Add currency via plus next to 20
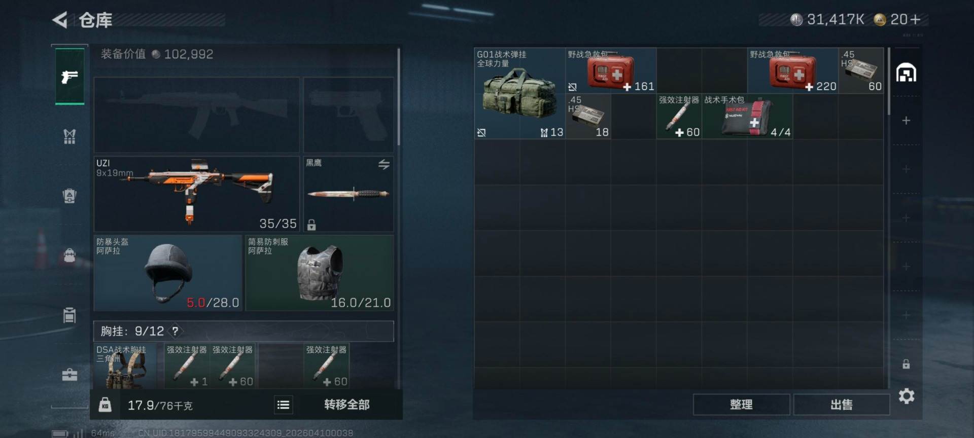Viewport: 974px width, 438px height. coord(916,19)
